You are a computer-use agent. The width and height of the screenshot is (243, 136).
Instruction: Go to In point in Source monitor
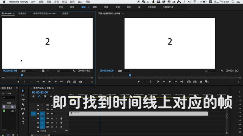pyautogui.click(x=38, y=82)
